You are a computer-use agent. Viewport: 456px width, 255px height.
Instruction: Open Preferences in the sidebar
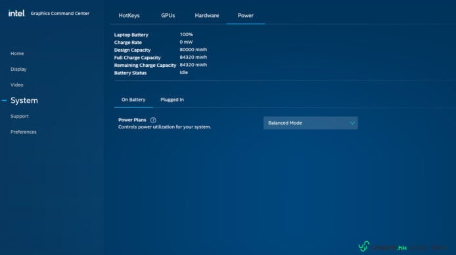pyautogui.click(x=24, y=132)
